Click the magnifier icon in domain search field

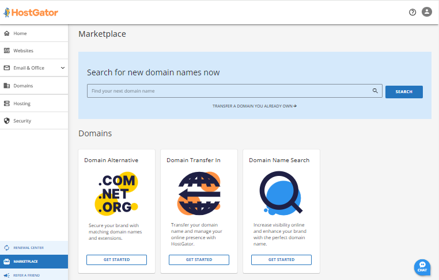click(x=375, y=91)
